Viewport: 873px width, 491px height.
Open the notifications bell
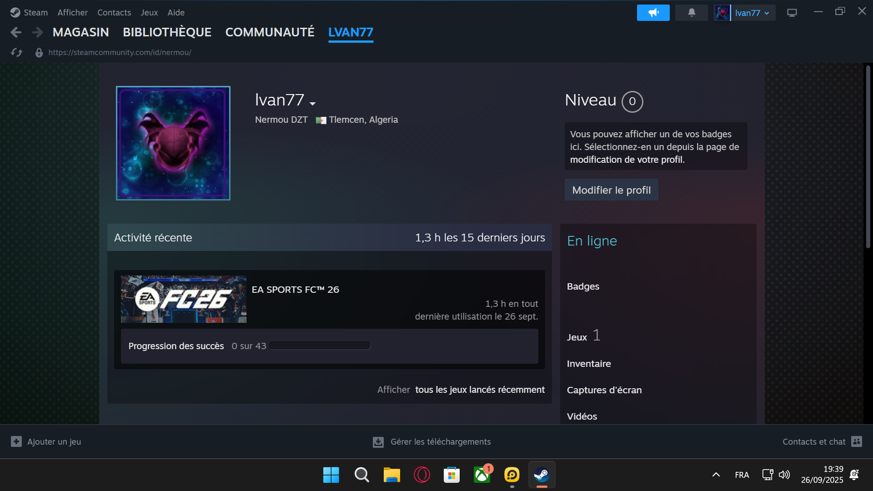[x=691, y=13]
